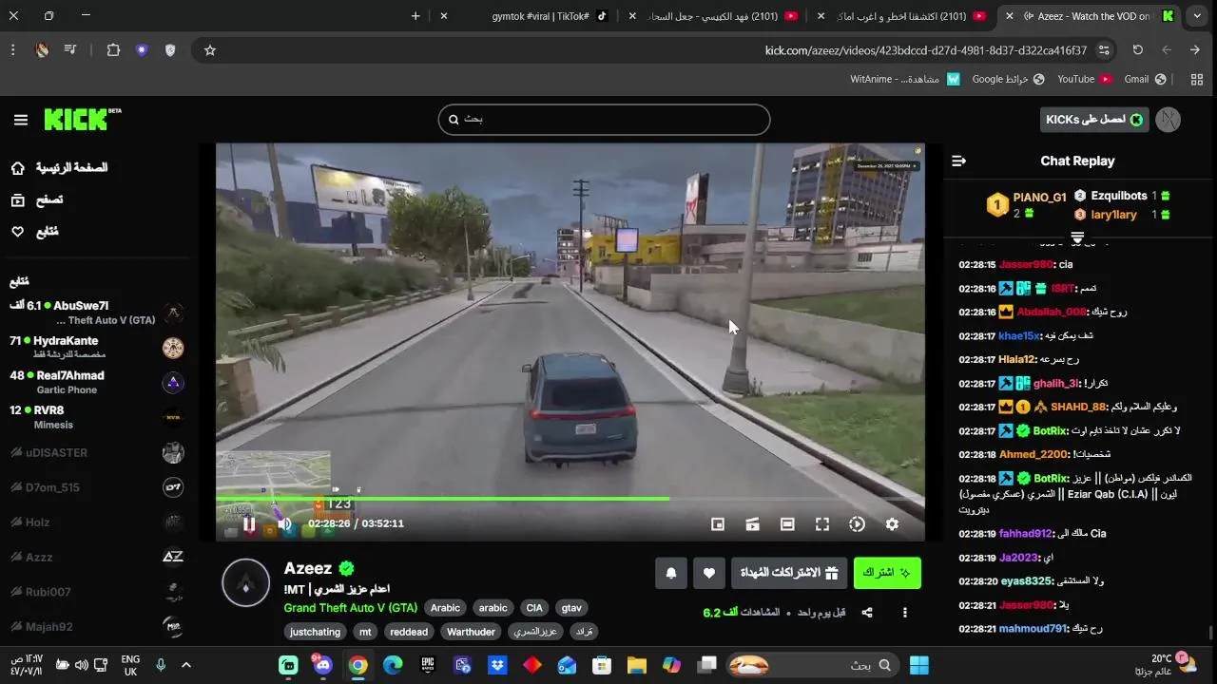Image resolution: width=1217 pixels, height=684 pixels.
Task: Enable mini player picture-in-picture
Action: (x=718, y=523)
